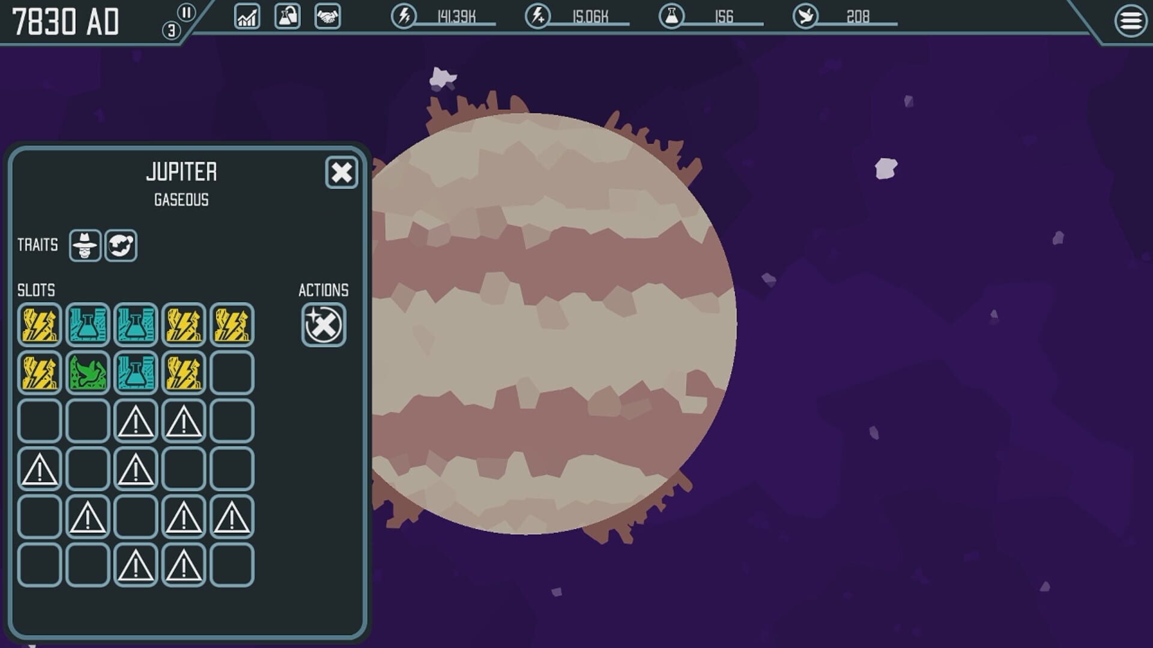The width and height of the screenshot is (1153, 648).
Task: Open the research unlock screen
Action: pyautogui.click(x=286, y=17)
